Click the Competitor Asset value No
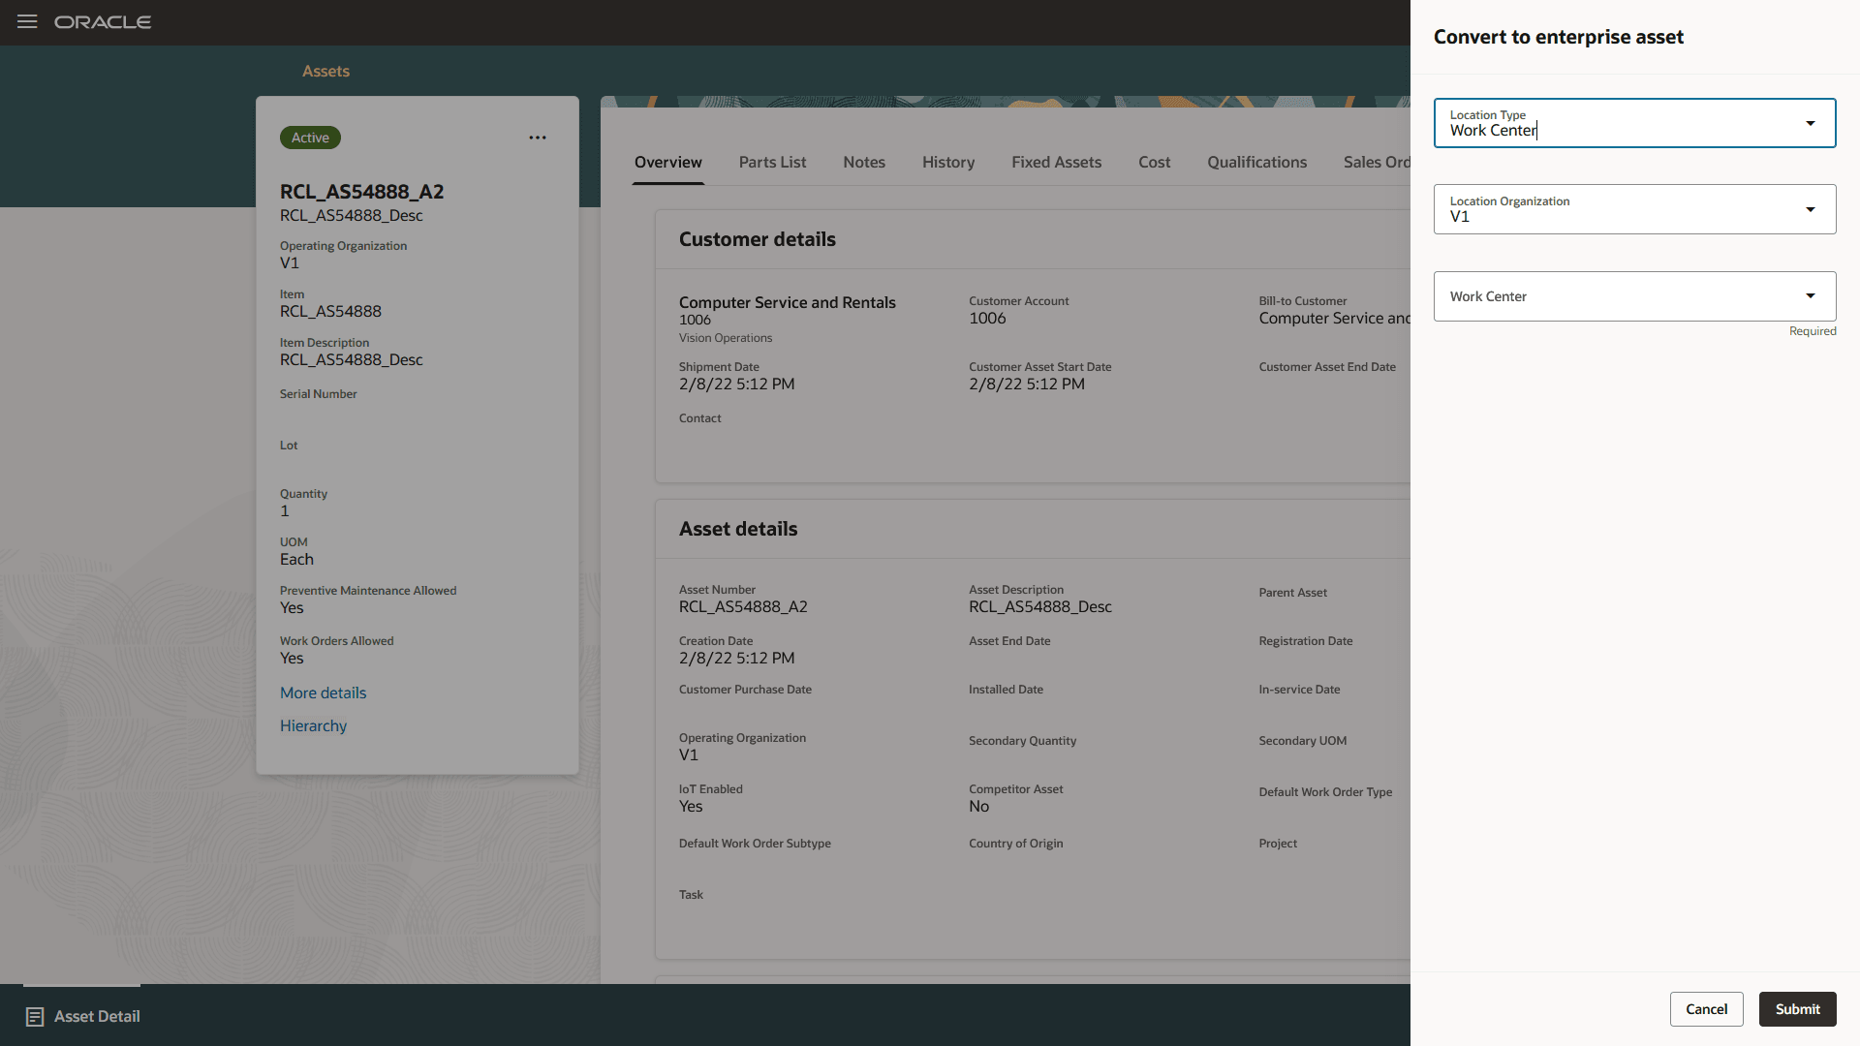The height and width of the screenshot is (1046, 1860). pyautogui.click(x=978, y=806)
